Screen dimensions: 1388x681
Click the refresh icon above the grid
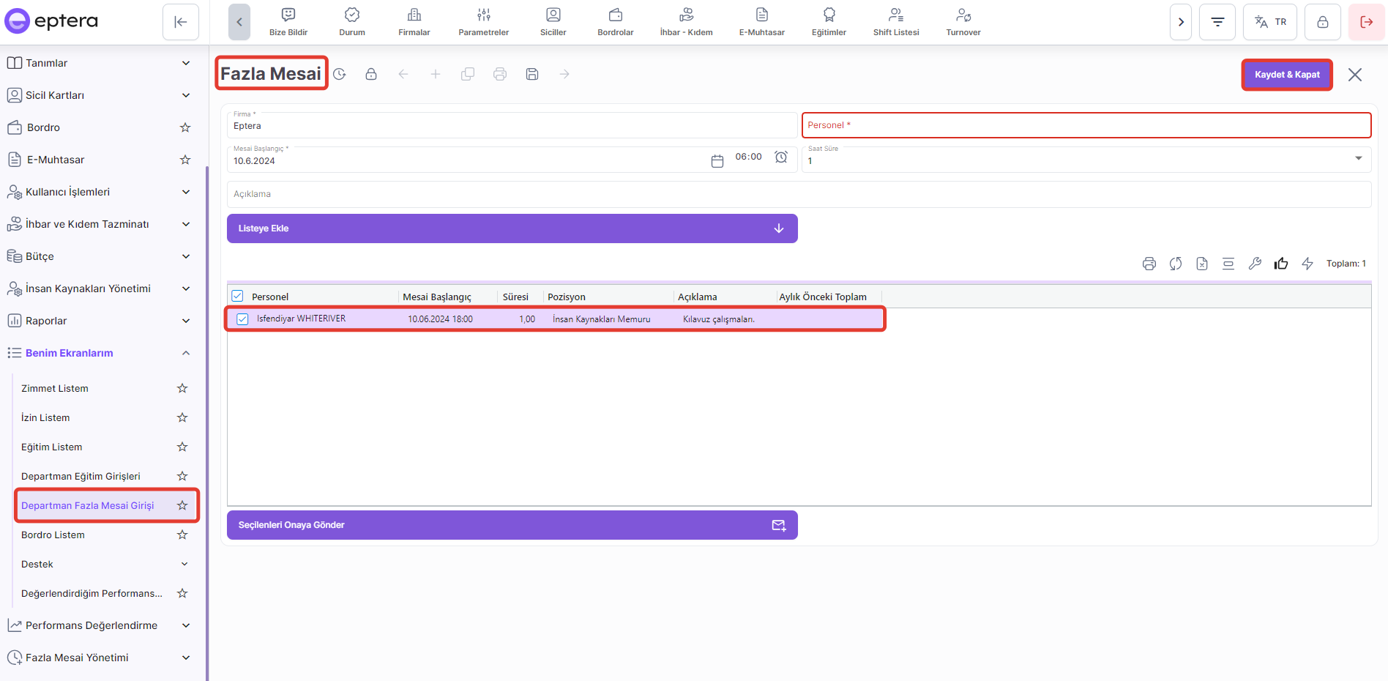1175,264
